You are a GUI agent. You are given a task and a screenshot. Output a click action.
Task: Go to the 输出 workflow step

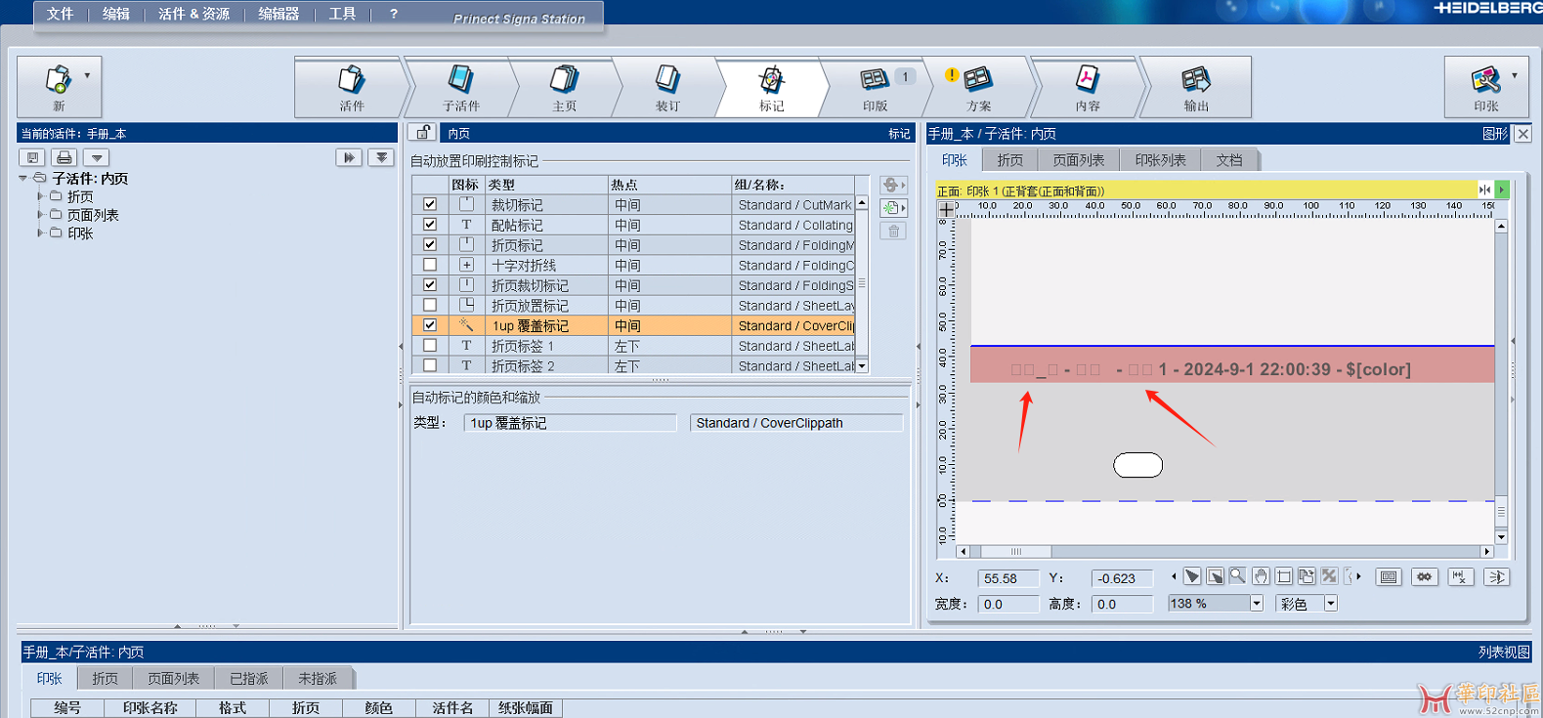1196,87
